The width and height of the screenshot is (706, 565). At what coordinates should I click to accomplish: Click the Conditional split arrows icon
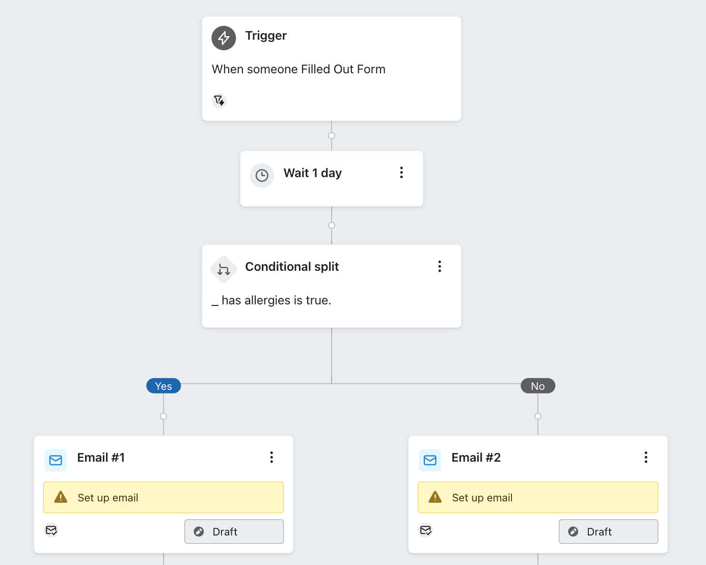[x=224, y=269]
